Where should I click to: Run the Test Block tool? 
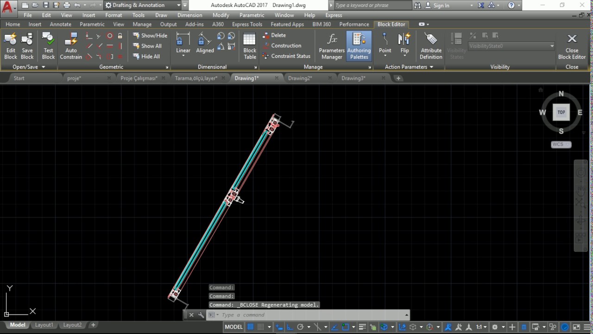click(48, 46)
